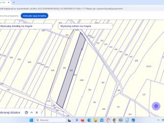
Task: Close the selected parcel info panel
Action: tap(37, 112)
